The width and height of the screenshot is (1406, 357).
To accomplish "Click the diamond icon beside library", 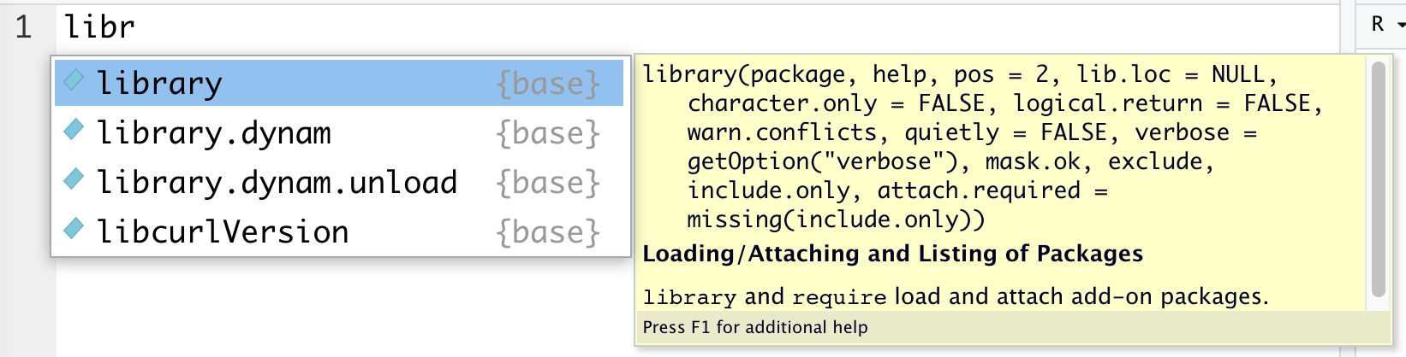I will tap(74, 79).
